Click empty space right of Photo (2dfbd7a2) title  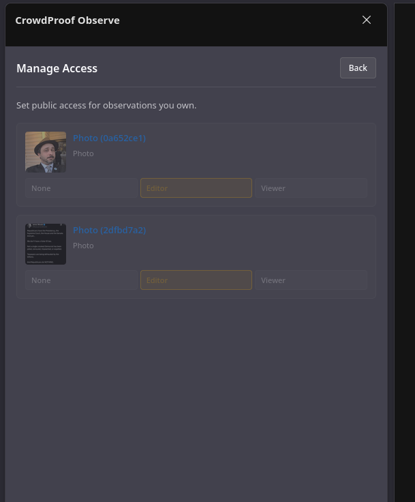click(x=259, y=231)
